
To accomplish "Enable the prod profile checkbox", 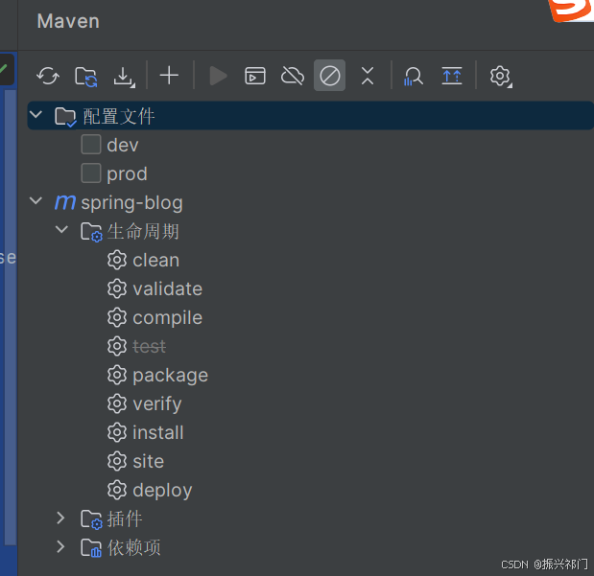I will tap(91, 173).
